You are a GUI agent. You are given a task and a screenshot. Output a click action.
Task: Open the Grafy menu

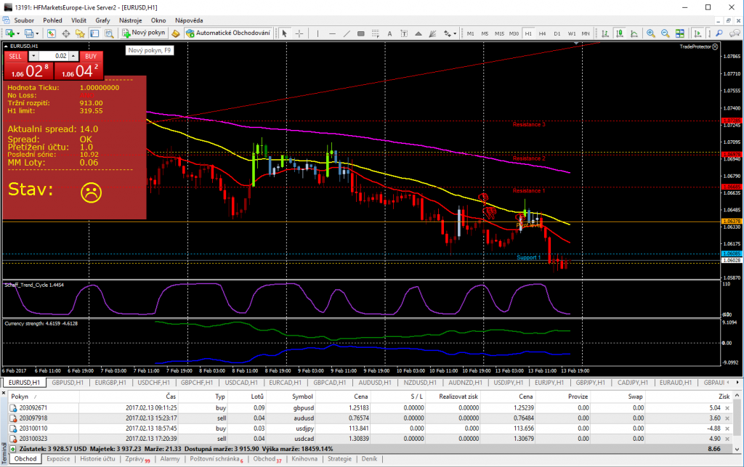pos(102,20)
